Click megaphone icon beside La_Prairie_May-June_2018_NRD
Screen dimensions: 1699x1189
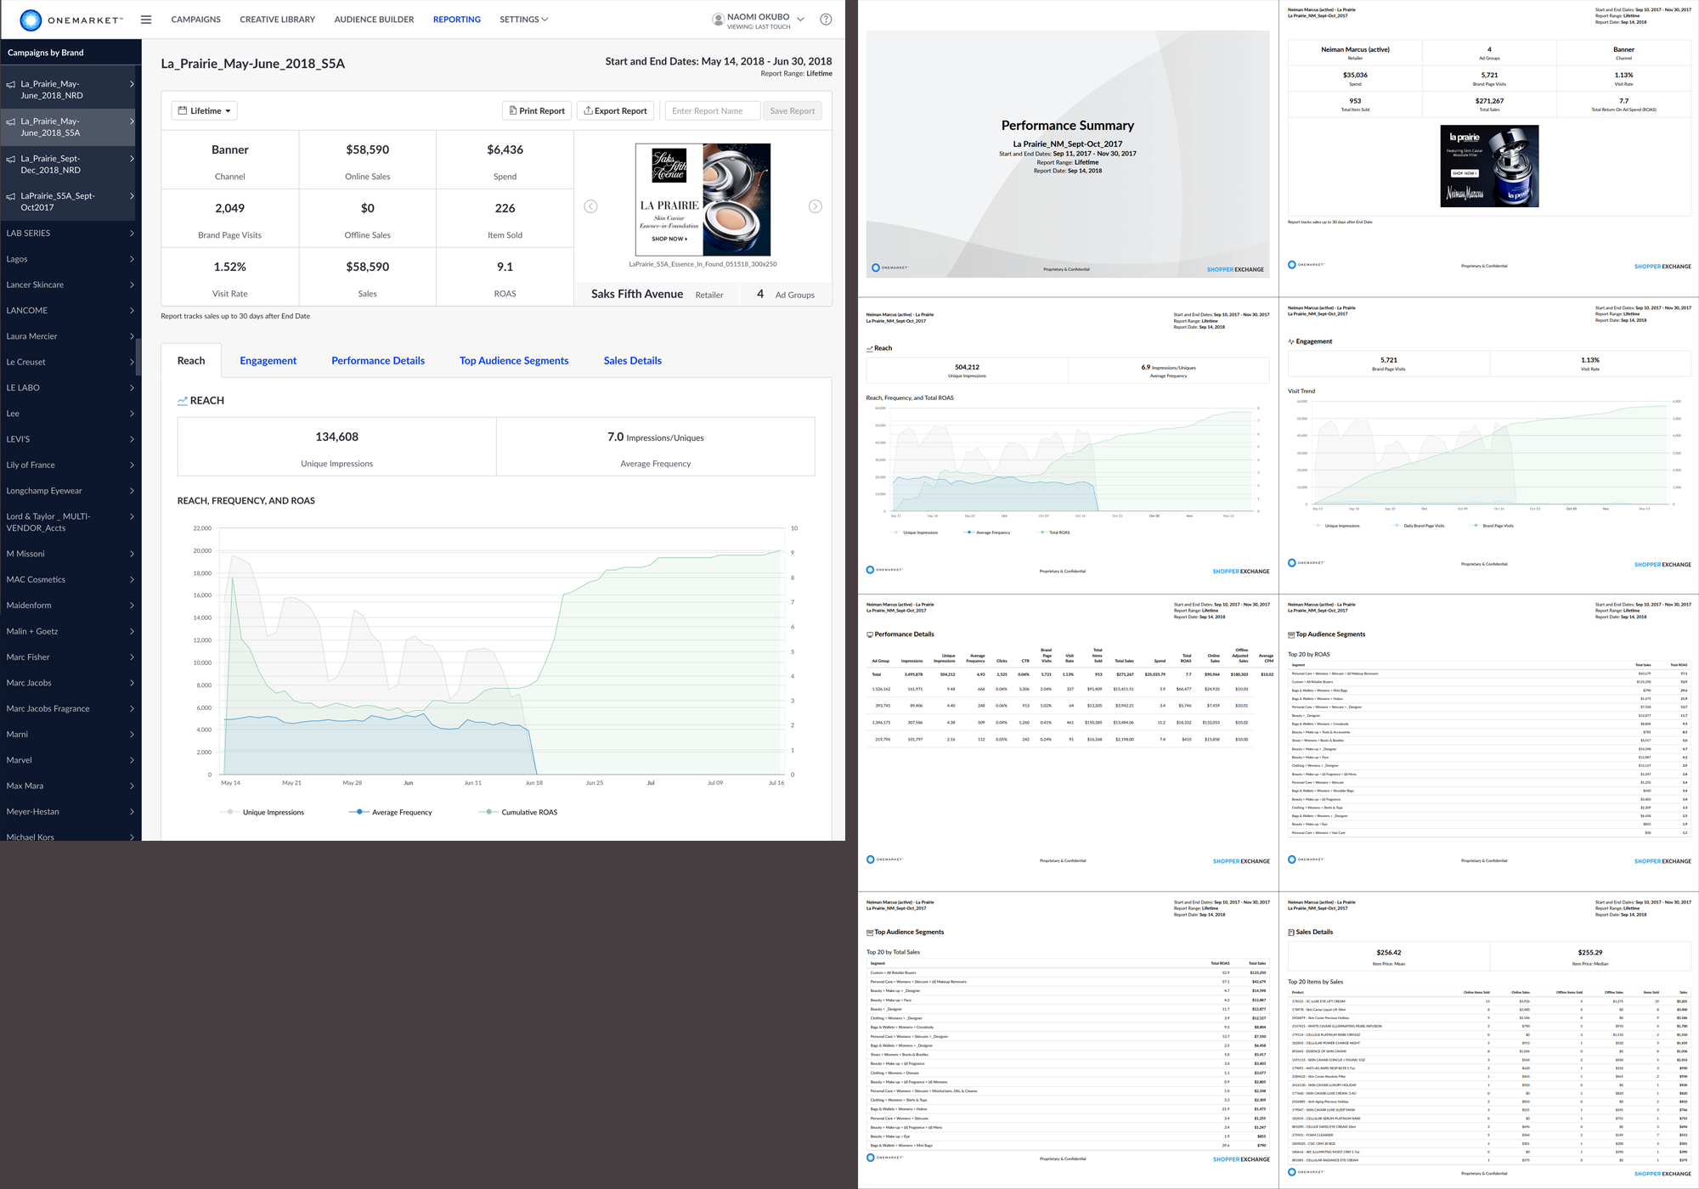(11, 85)
